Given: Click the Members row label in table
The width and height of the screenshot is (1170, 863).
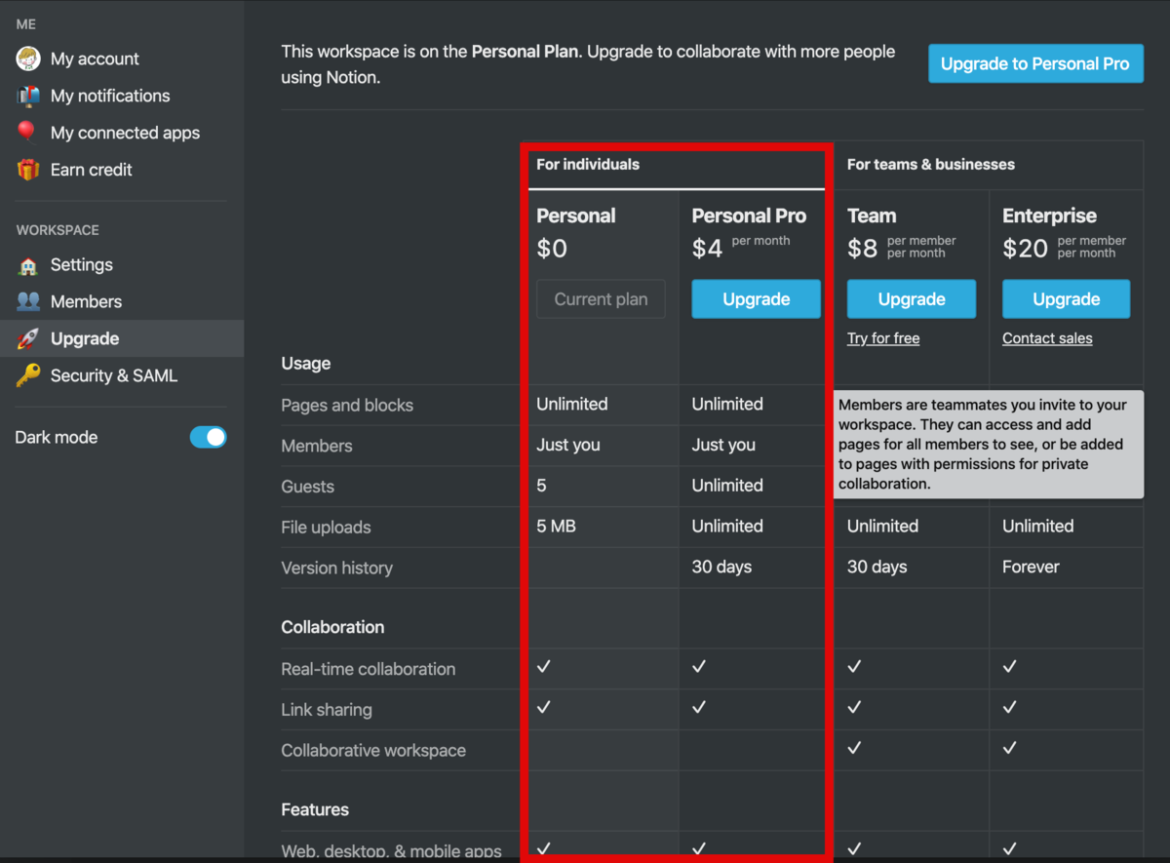Looking at the screenshot, I should (x=317, y=446).
